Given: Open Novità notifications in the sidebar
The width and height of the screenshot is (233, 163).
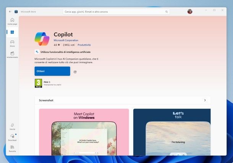Looking at the screenshot, I should click(x=12, y=127).
